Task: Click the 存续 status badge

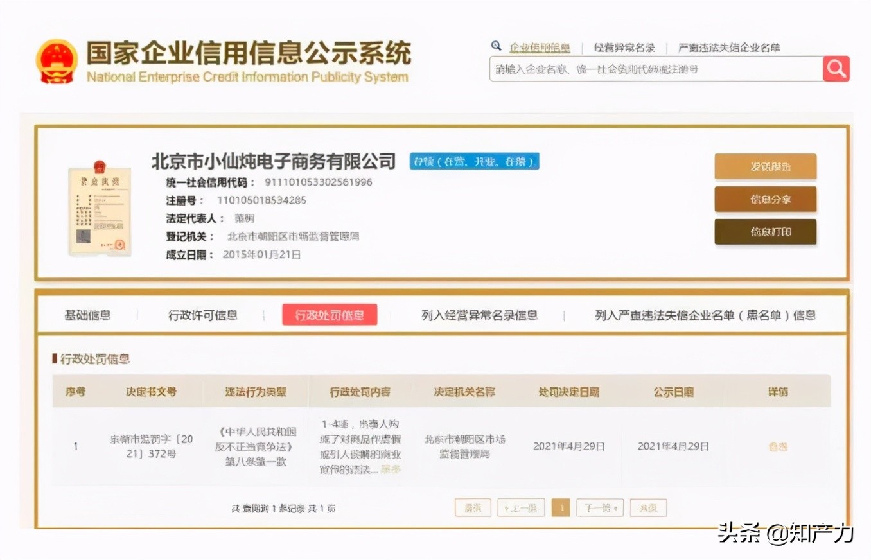Action: coord(474,161)
